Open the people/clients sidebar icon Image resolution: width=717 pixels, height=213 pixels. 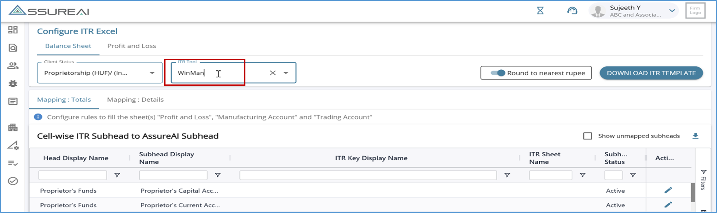coord(13,66)
